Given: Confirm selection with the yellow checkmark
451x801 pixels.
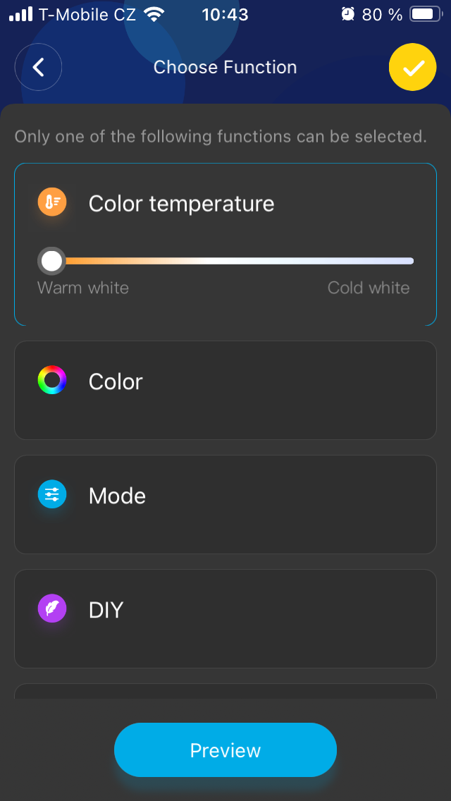Looking at the screenshot, I should point(413,68).
